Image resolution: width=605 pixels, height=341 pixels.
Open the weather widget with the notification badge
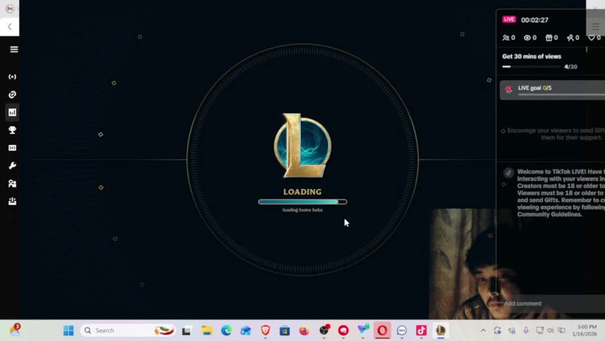point(15,330)
